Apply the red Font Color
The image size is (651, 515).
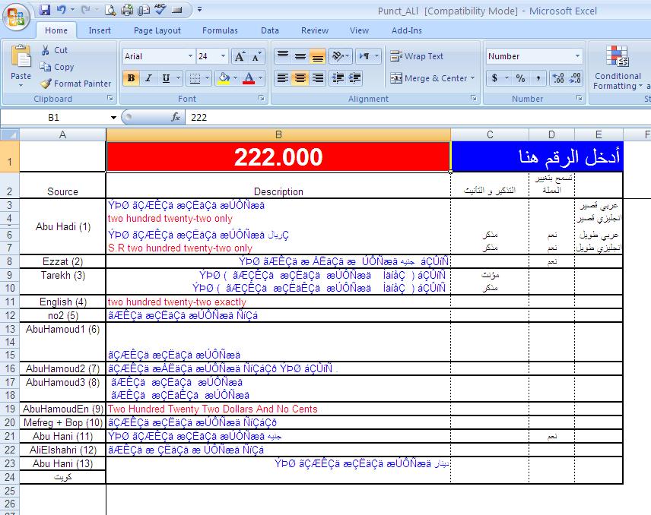pyautogui.click(x=249, y=78)
